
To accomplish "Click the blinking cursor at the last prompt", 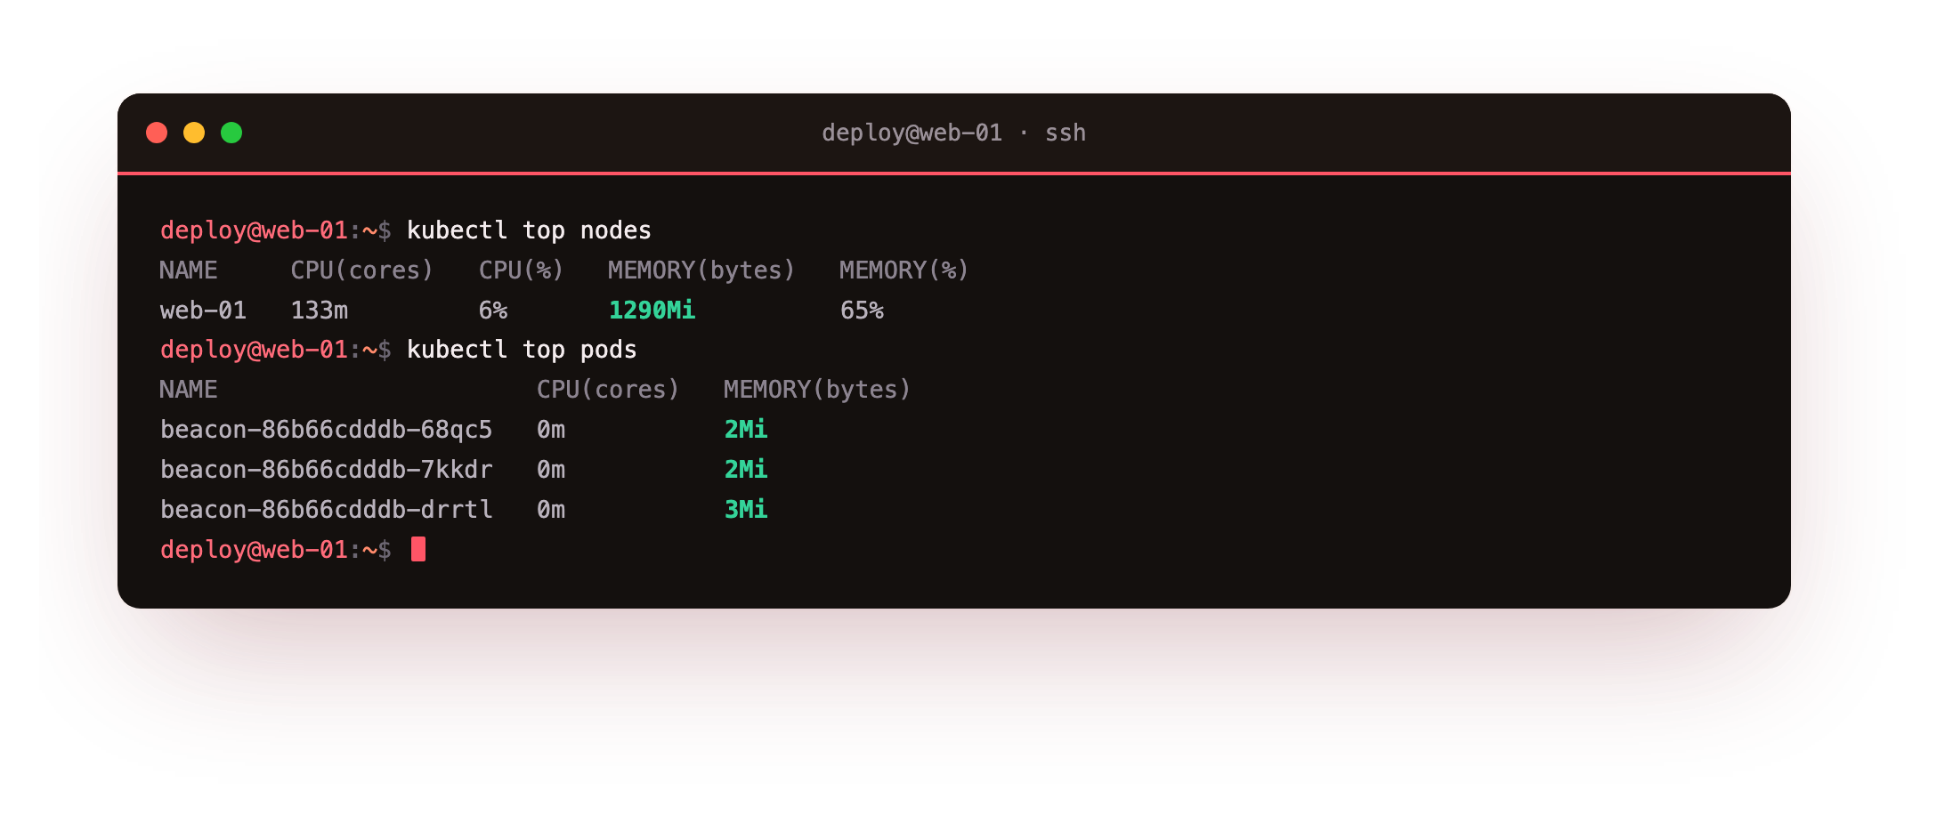I will tap(418, 549).
